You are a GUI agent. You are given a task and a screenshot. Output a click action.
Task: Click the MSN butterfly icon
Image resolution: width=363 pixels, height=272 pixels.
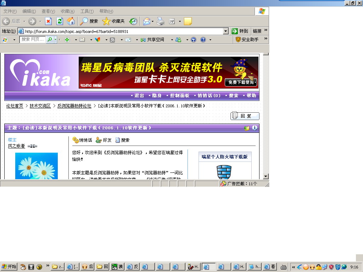click(98, 40)
